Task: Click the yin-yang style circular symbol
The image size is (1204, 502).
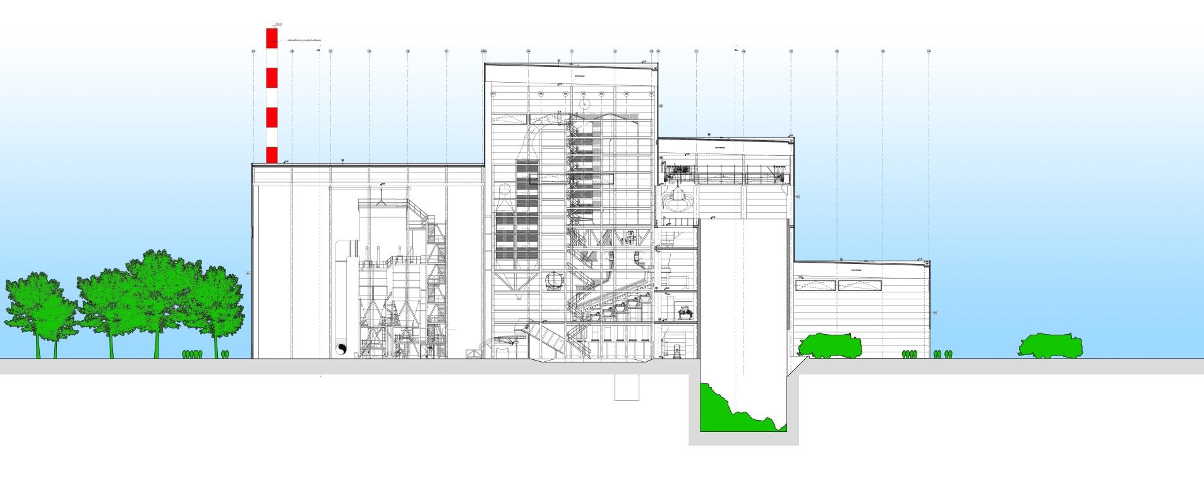Action: (x=341, y=349)
